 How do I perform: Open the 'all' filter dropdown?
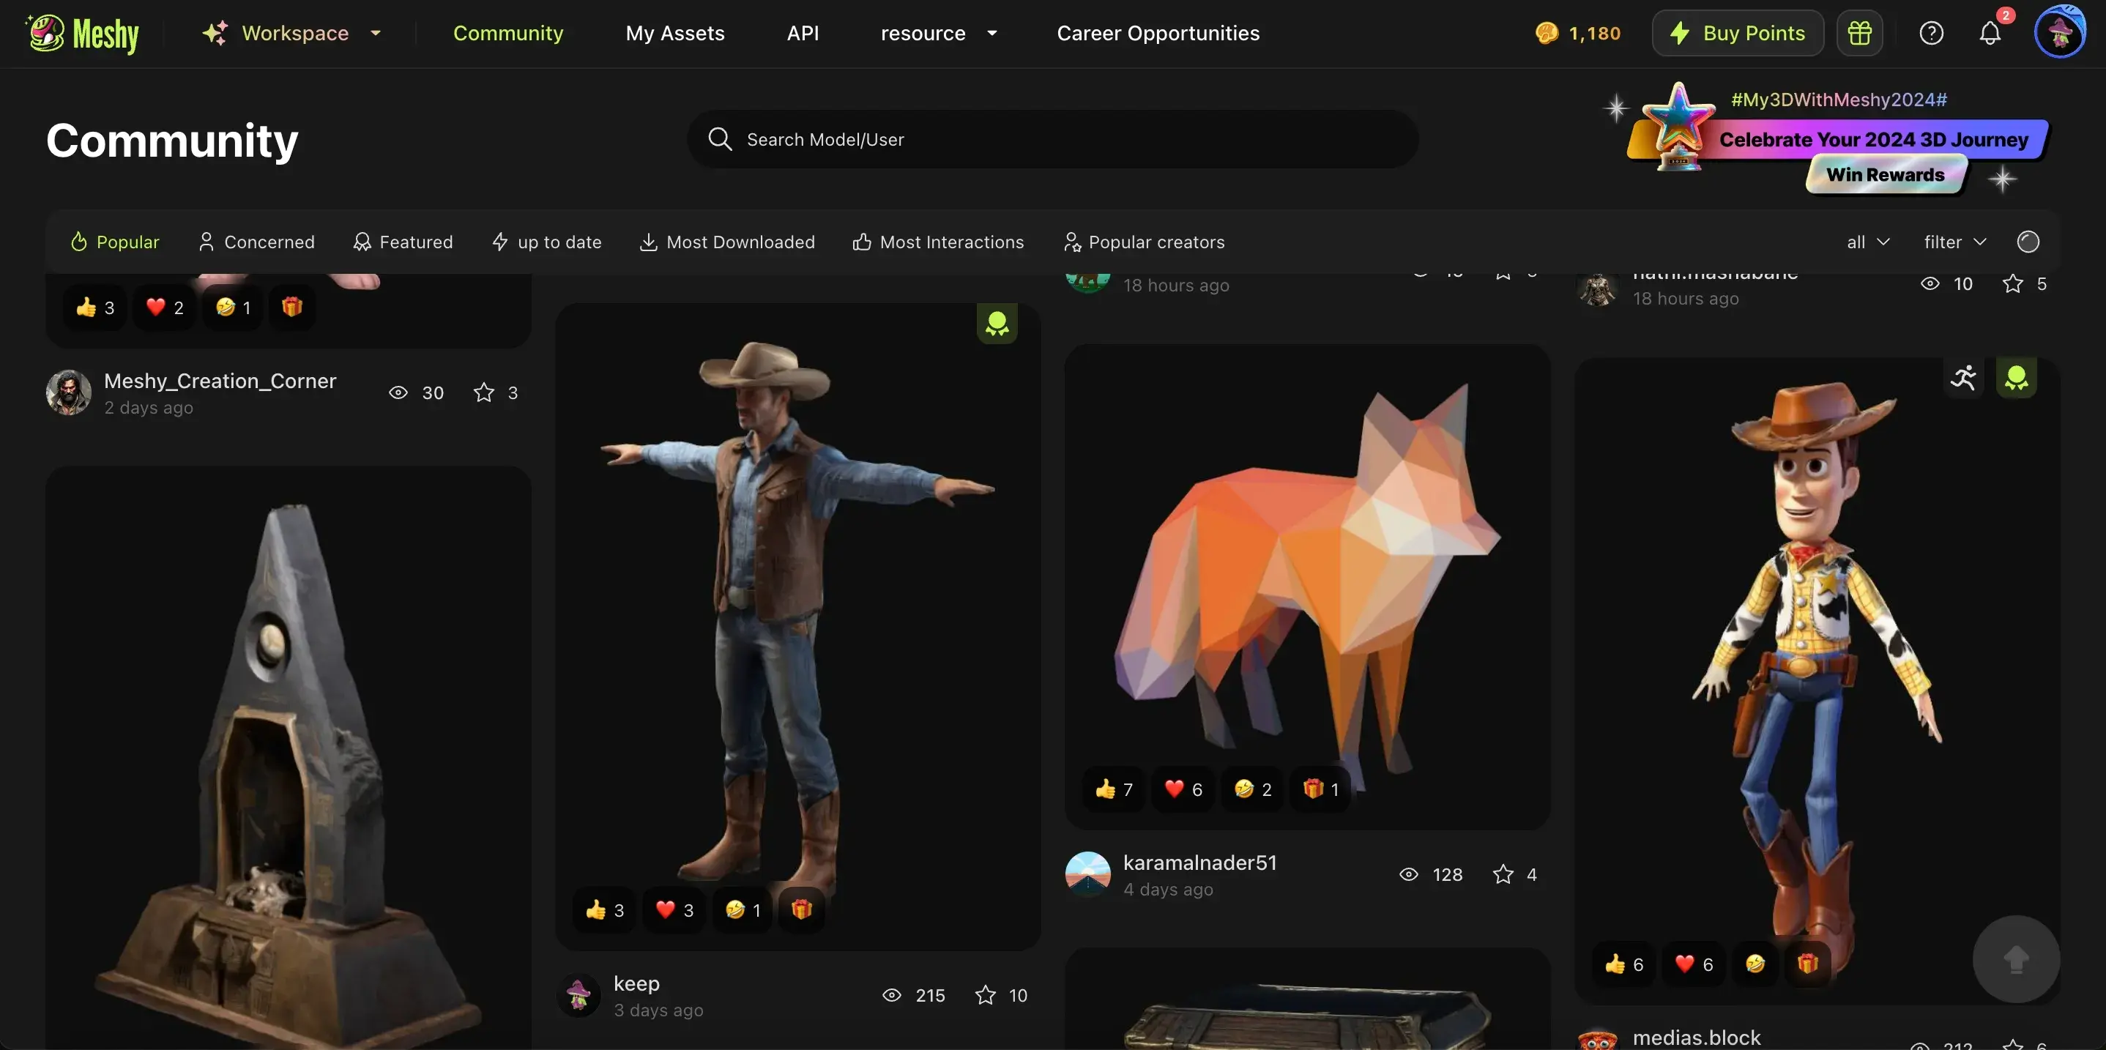point(1867,241)
